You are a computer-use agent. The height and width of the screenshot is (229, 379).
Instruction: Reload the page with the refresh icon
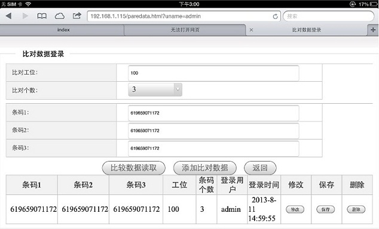coord(275,16)
